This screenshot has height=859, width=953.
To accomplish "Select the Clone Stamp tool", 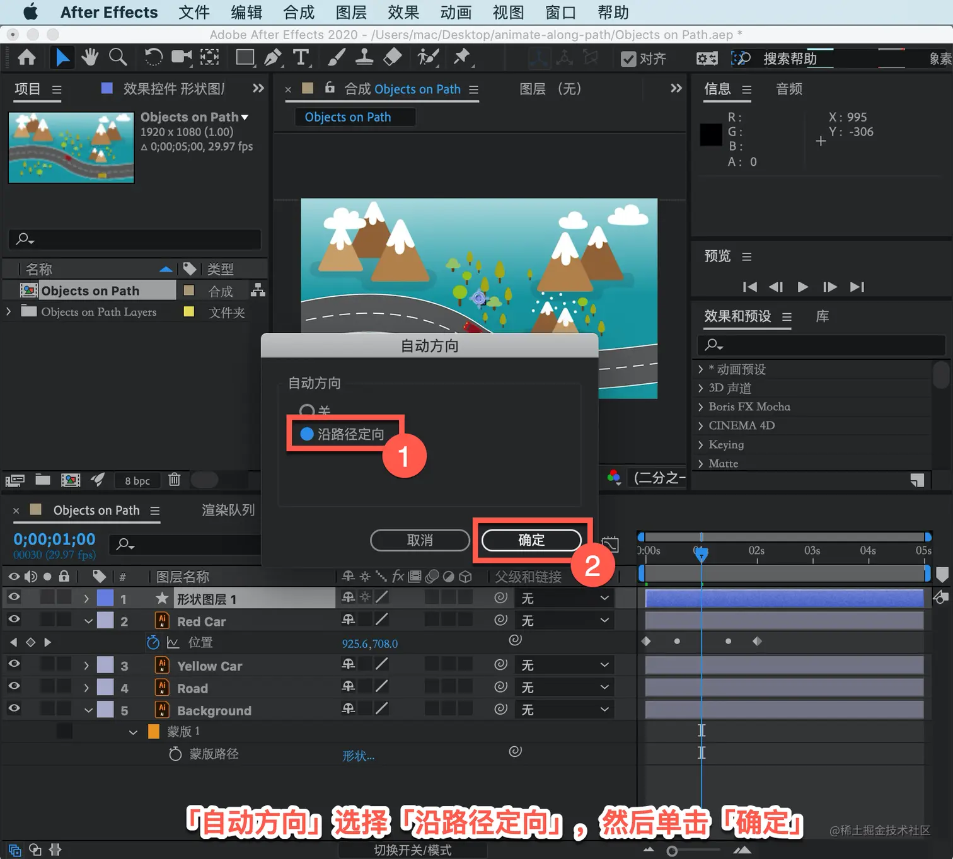I will 364,58.
